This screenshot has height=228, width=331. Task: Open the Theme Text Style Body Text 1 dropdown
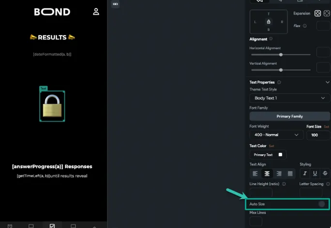pos(289,98)
